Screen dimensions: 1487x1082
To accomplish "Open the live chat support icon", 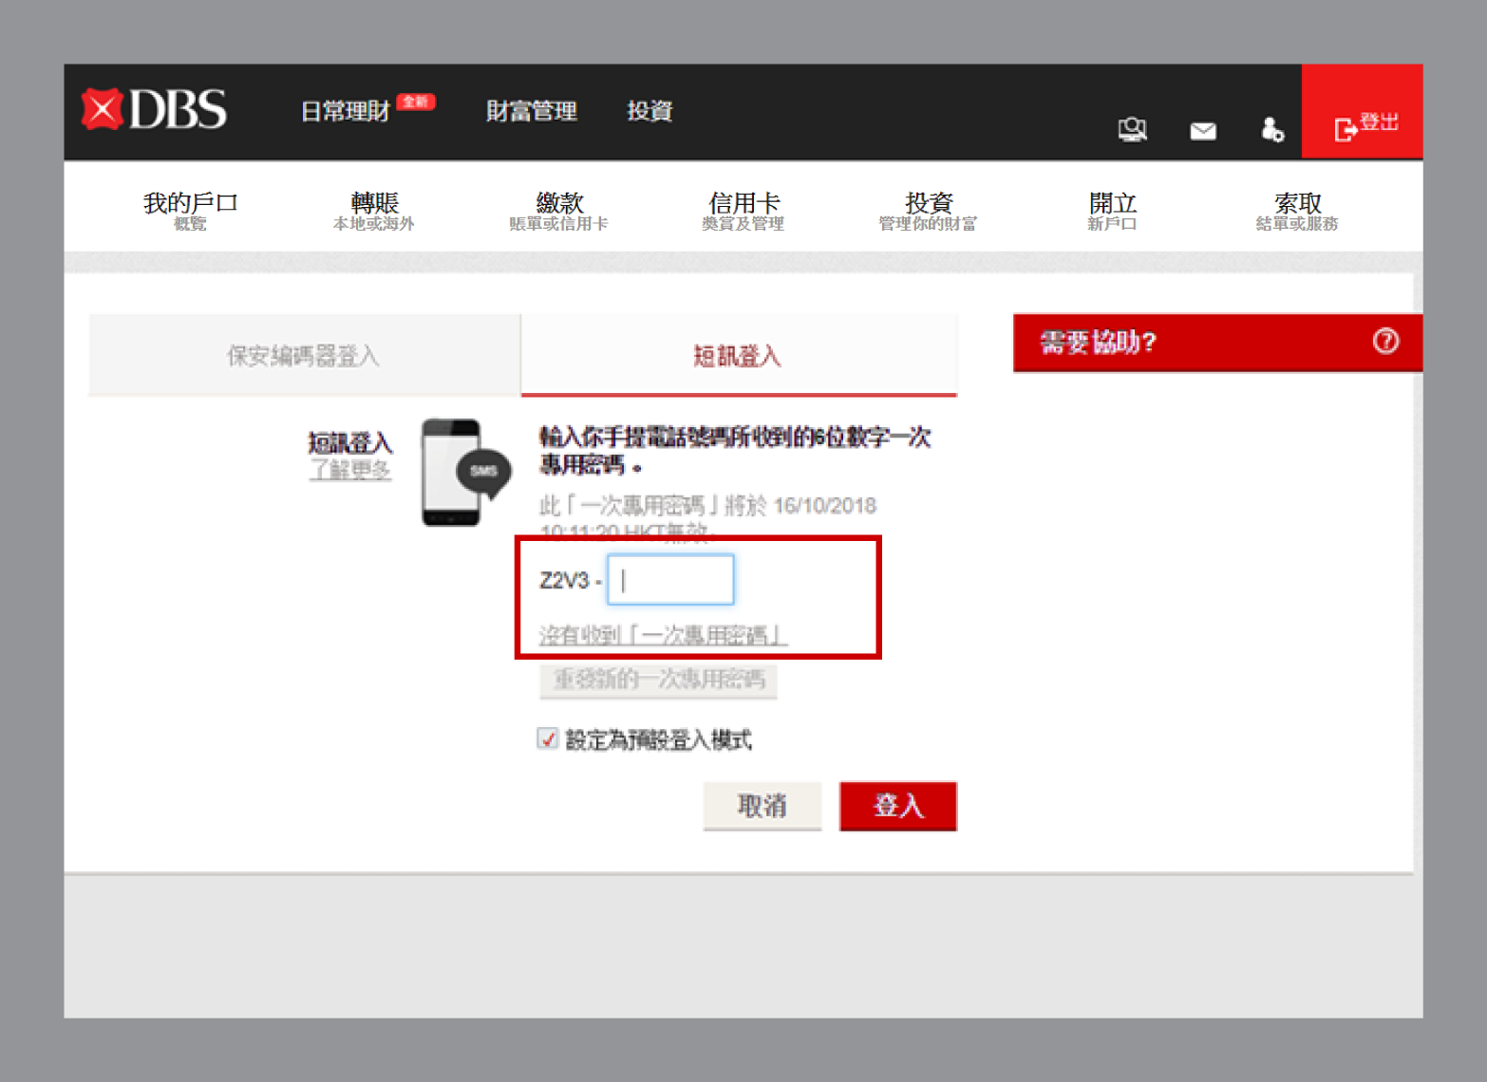I will [1132, 130].
